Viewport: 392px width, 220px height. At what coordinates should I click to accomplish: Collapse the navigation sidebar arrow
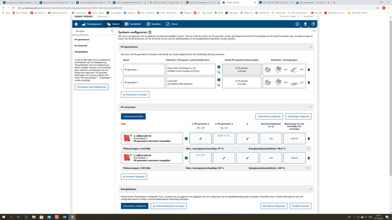coord(112,31)
